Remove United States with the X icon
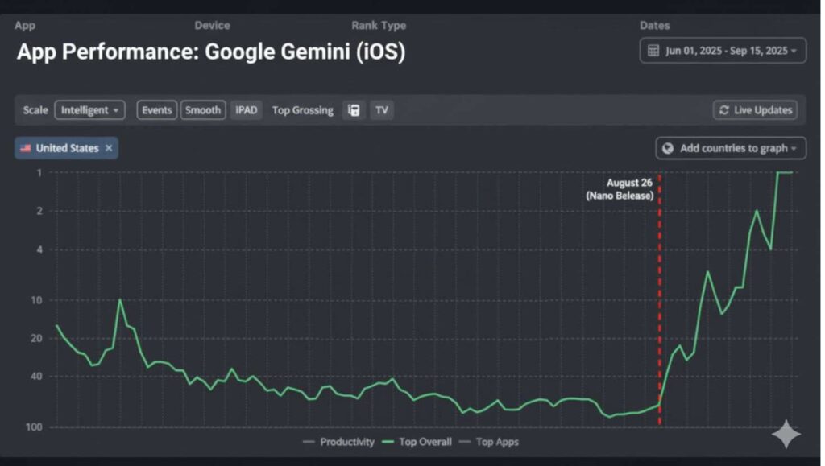This screenshot has width=825, height=466. [x=109, y=149]
